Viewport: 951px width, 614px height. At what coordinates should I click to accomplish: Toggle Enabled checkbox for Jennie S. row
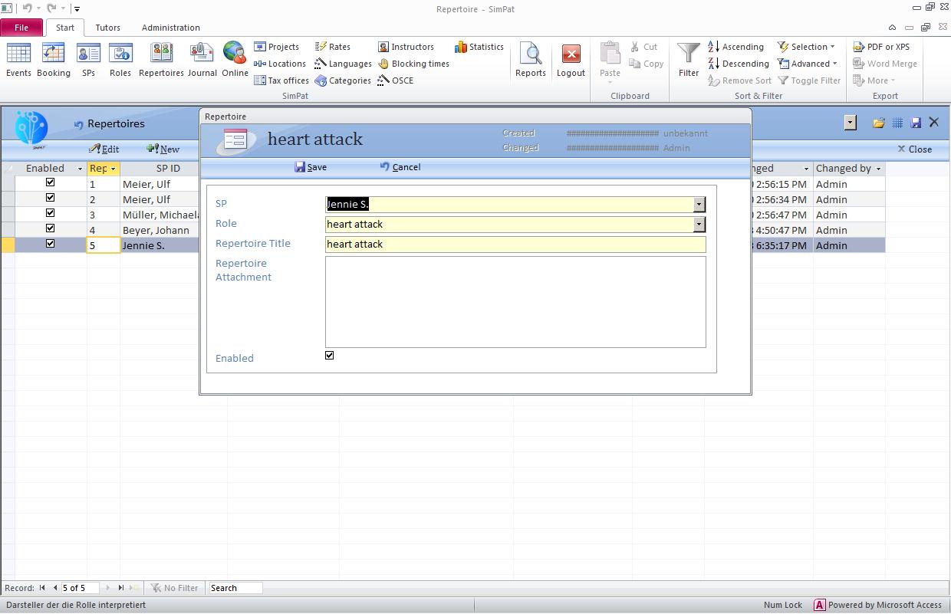tap(51, 245)
